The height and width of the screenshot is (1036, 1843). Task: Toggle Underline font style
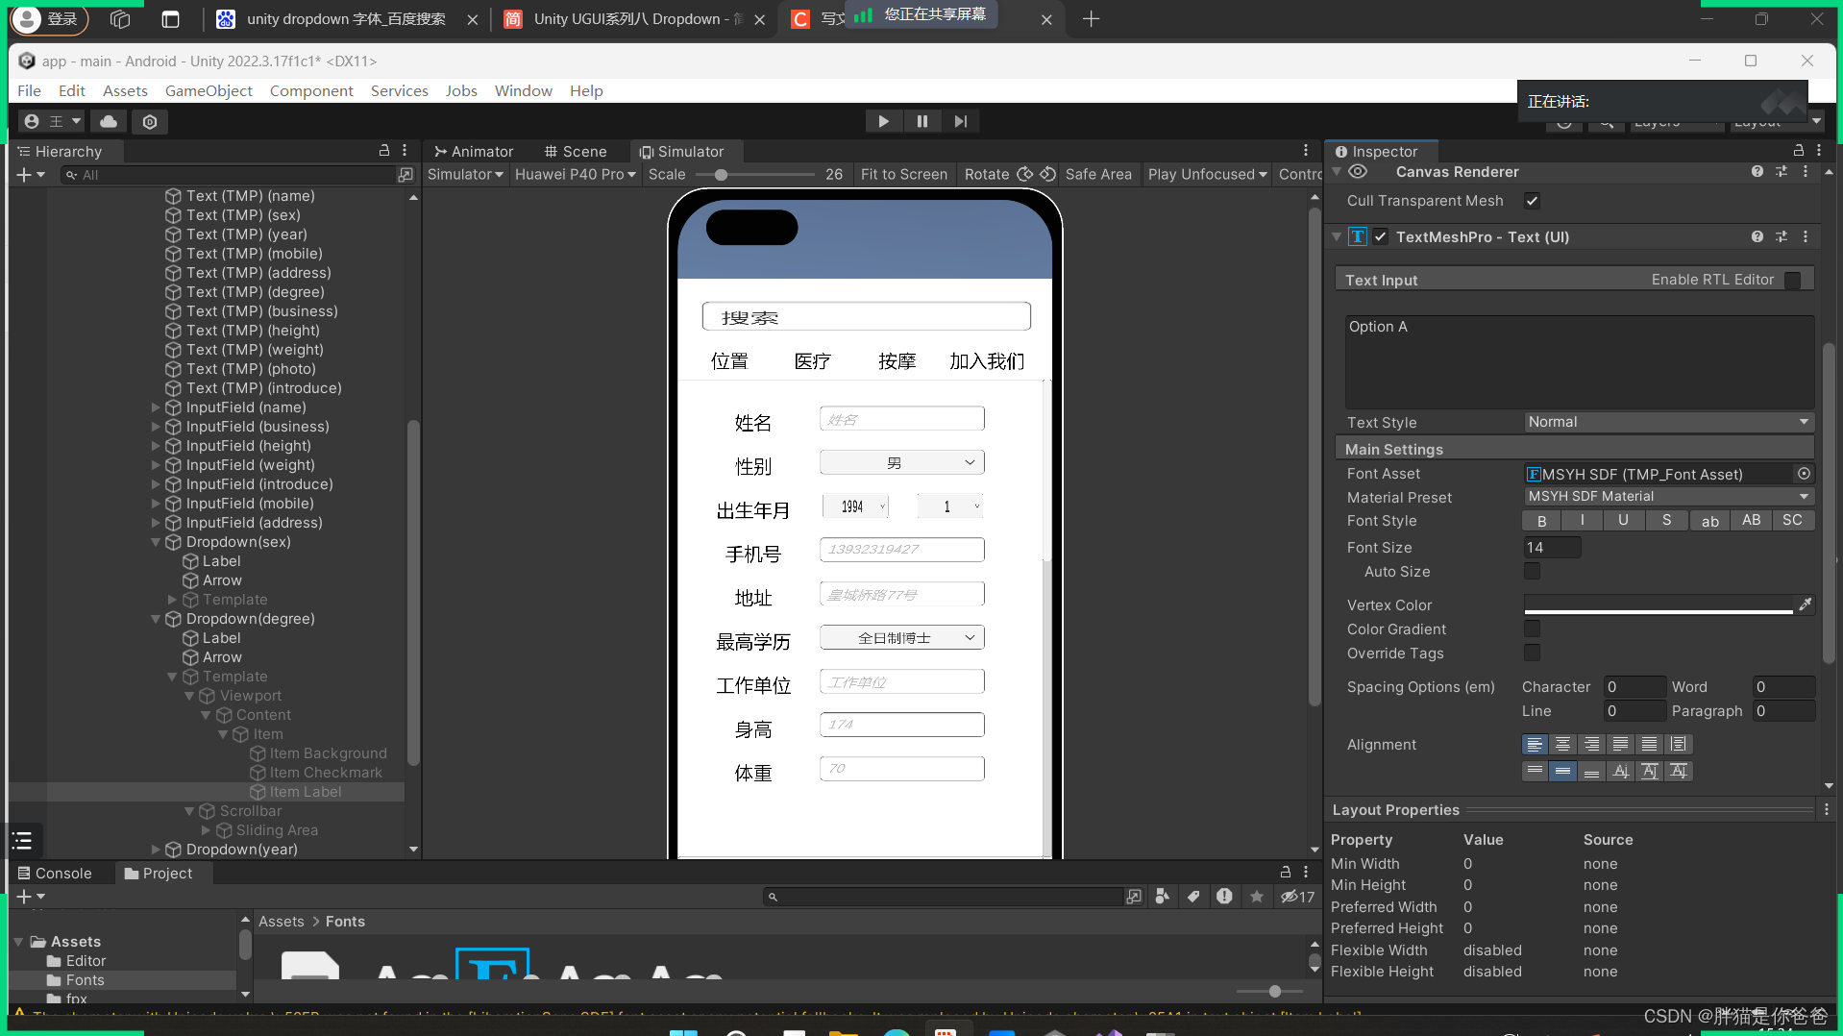(1623, 521)
